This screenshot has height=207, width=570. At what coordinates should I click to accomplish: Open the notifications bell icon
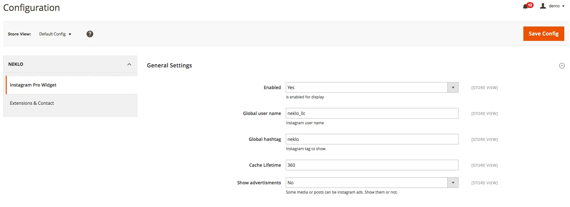click(x=525, y=7)
